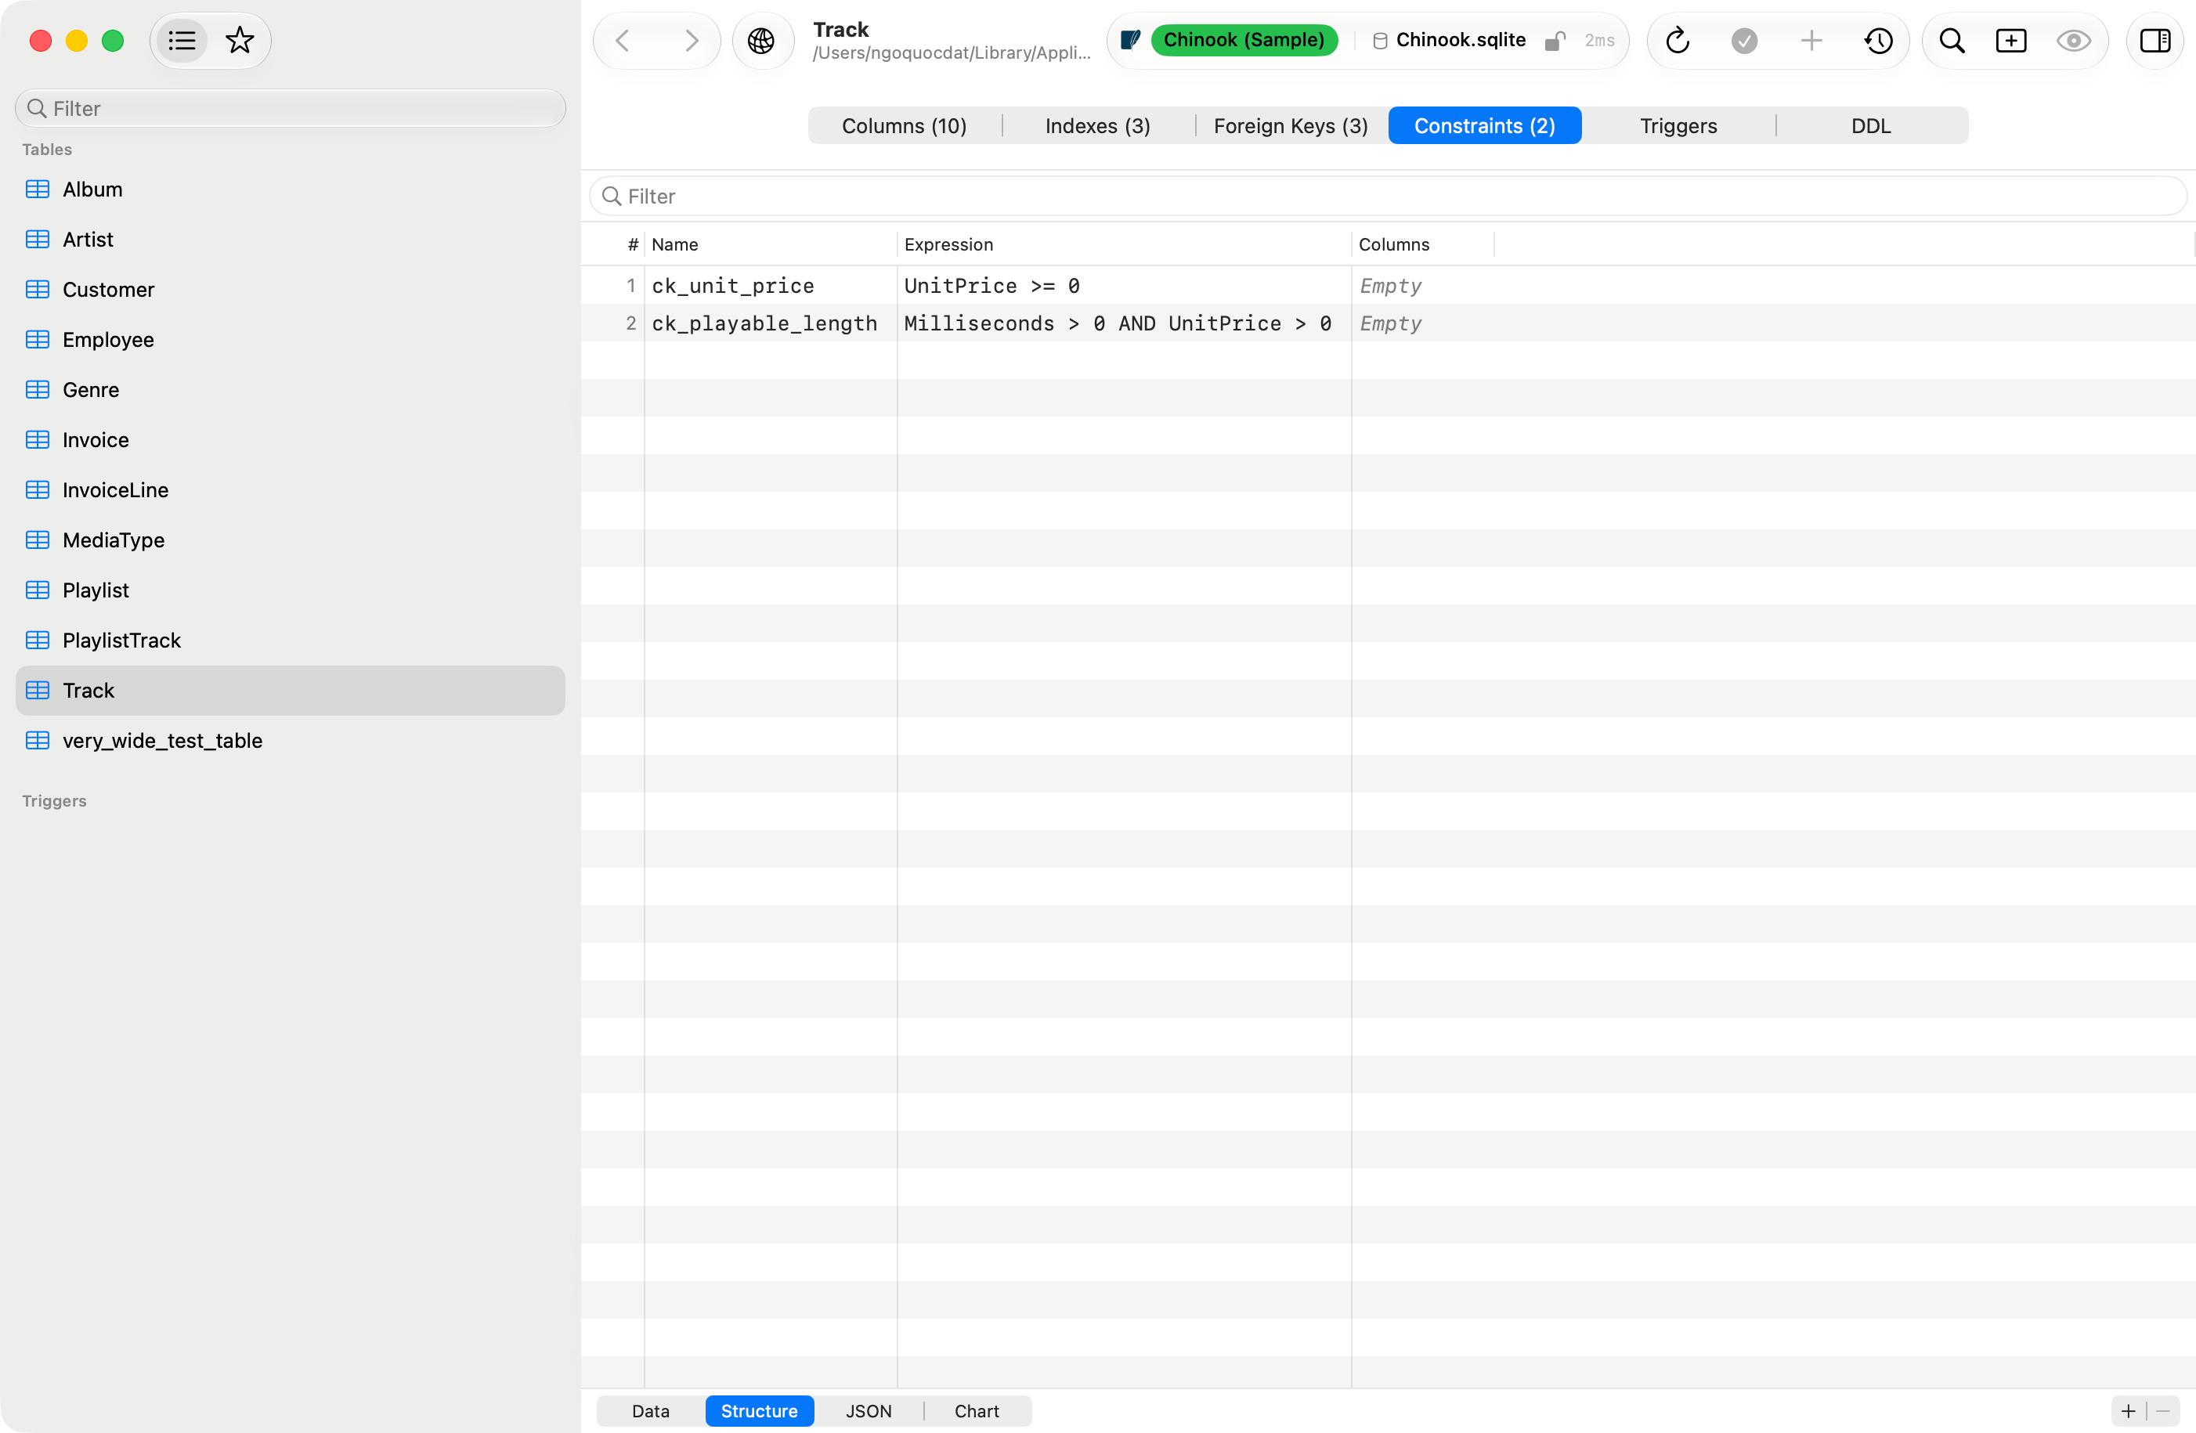Open the Invoice table

pos(291,440)
